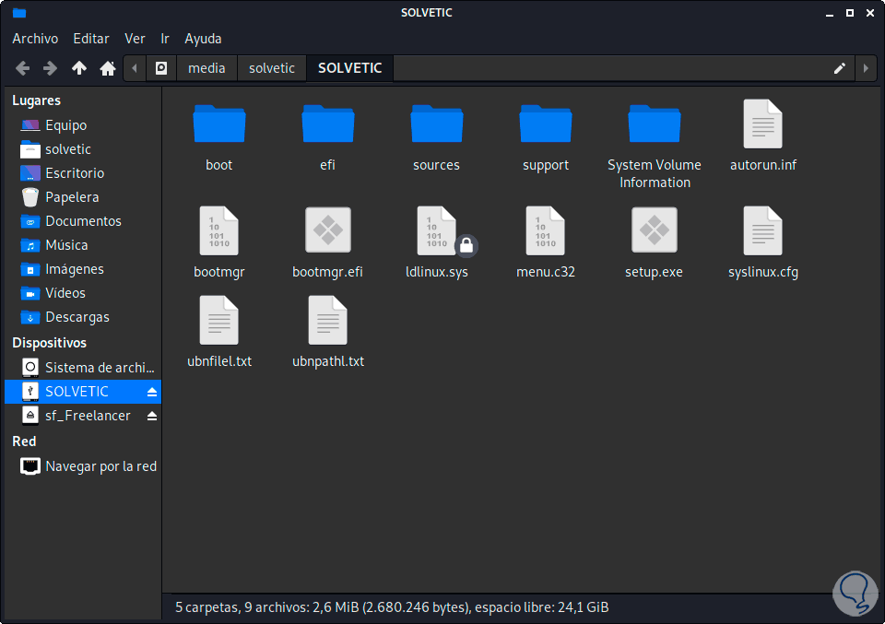Viewport: 885px width, 624px height.
Task: Open the Ver menu
Action: click(x=135, y=39)
